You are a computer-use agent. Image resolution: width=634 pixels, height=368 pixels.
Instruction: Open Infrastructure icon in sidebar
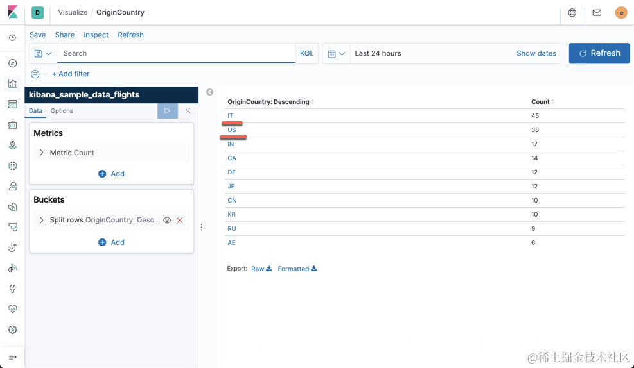[x=13, y=186]
